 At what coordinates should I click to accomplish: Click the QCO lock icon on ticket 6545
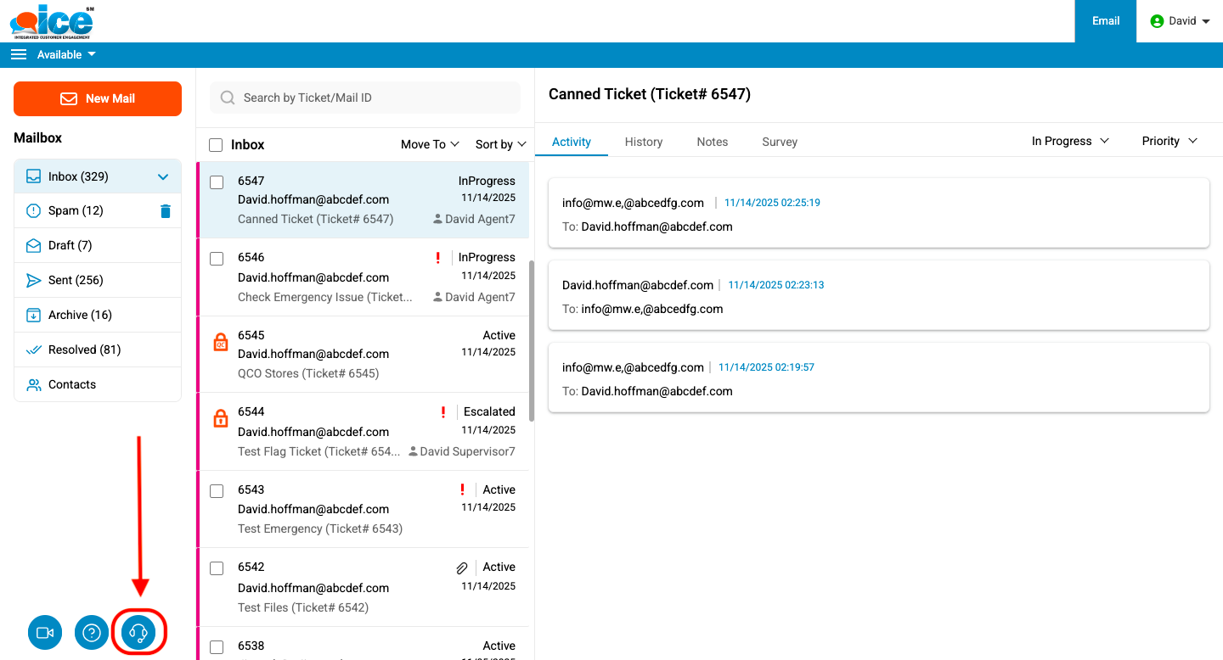pyautogui.click(x=221, y=342)
